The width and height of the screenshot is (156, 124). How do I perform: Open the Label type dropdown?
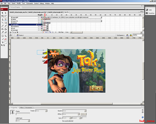click(29, 121)
